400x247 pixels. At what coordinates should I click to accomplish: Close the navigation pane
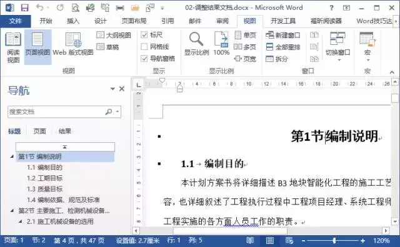pyautogui.click(x=122, y=89)
